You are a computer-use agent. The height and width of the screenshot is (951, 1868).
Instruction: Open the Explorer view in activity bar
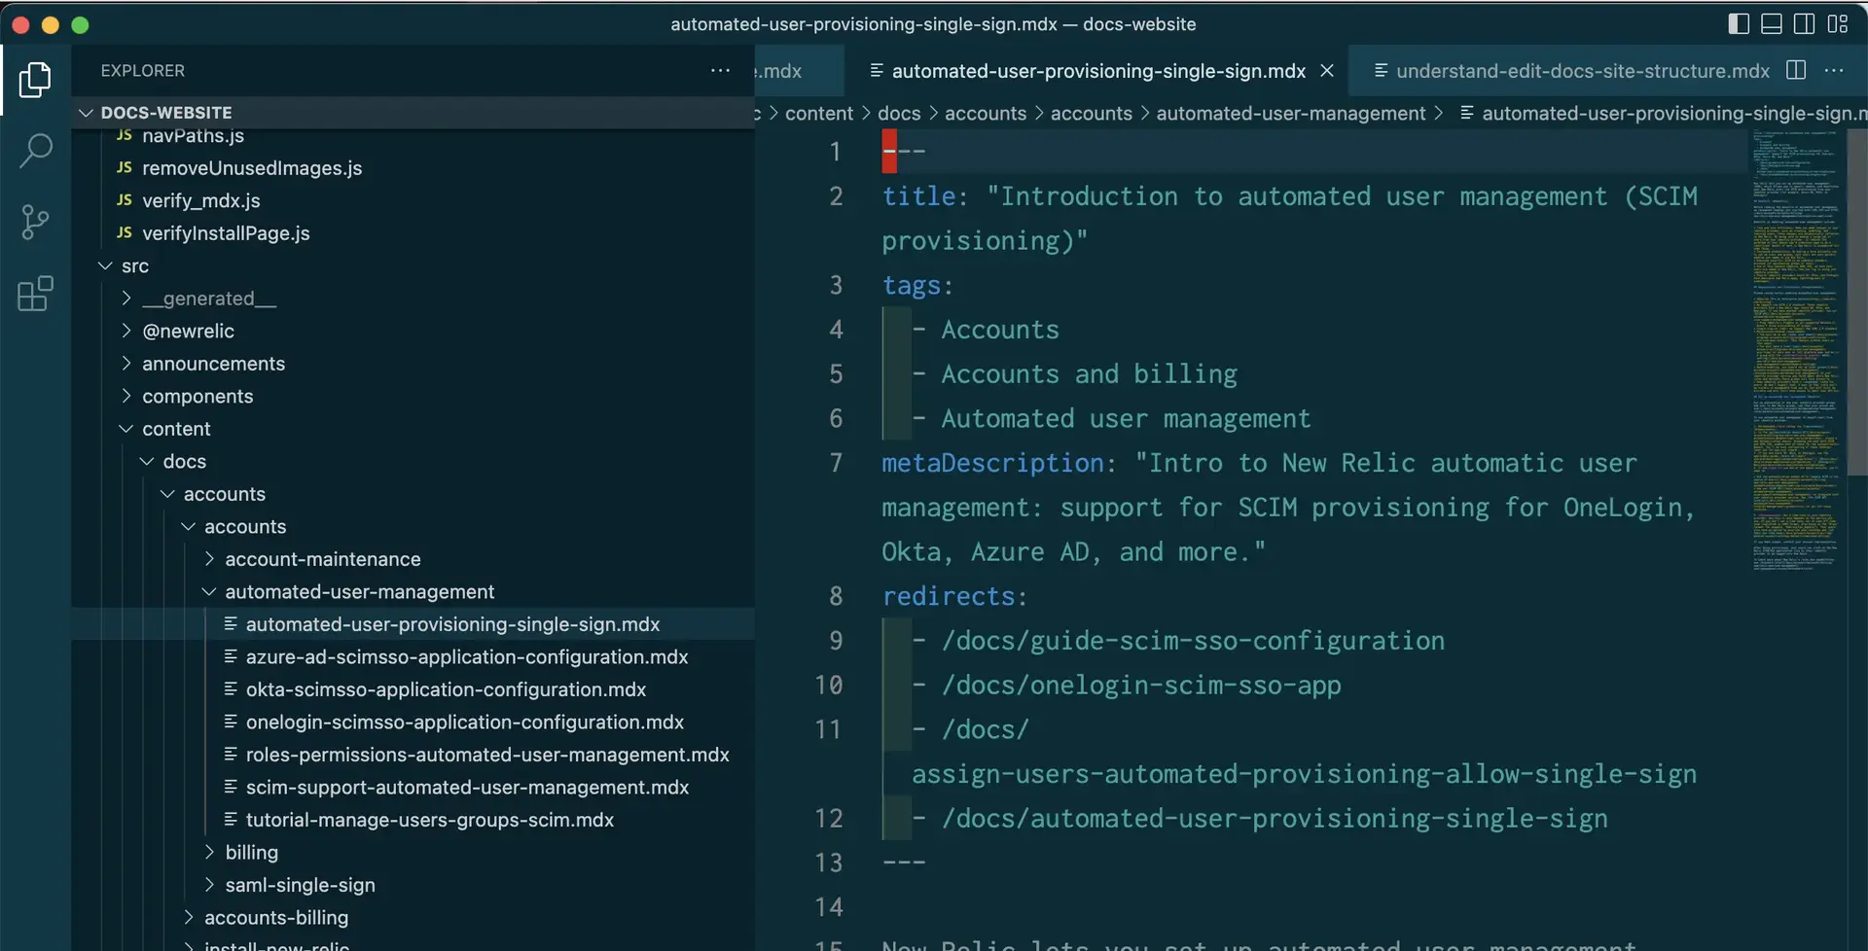[35, 80]
